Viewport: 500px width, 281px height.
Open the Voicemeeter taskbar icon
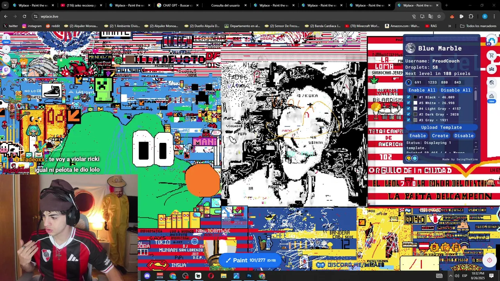click(160, 276)
